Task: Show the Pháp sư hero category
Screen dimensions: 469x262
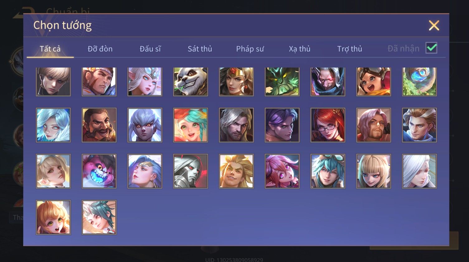Action: [250, 49]
